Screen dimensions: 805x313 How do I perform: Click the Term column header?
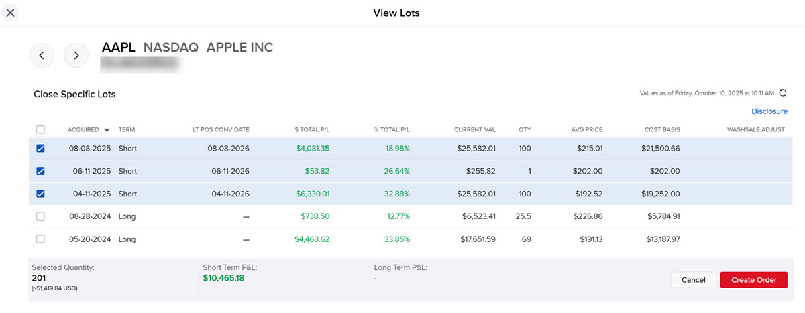click(x=127, y=129)
